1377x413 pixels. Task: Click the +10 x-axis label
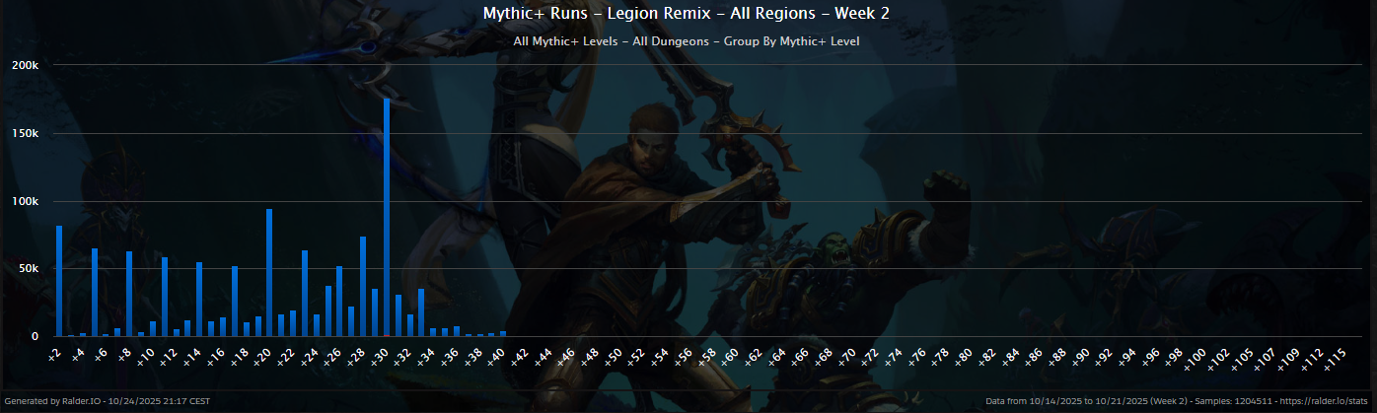point(145,356)
